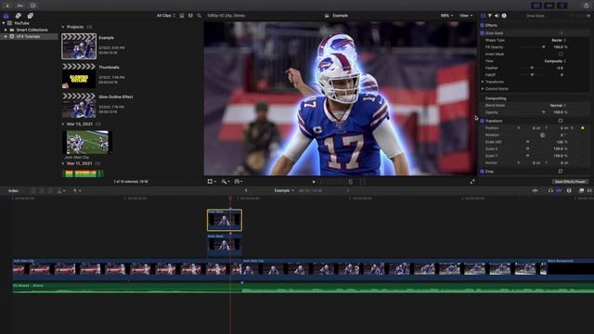The image size is (594, 334).
Task: Toggle the Crop section checkbox
Action: [483, 171]
